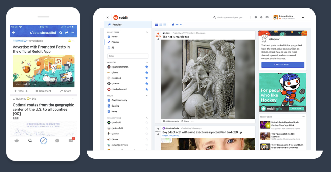Share the marble net post

tap(185, 121)
